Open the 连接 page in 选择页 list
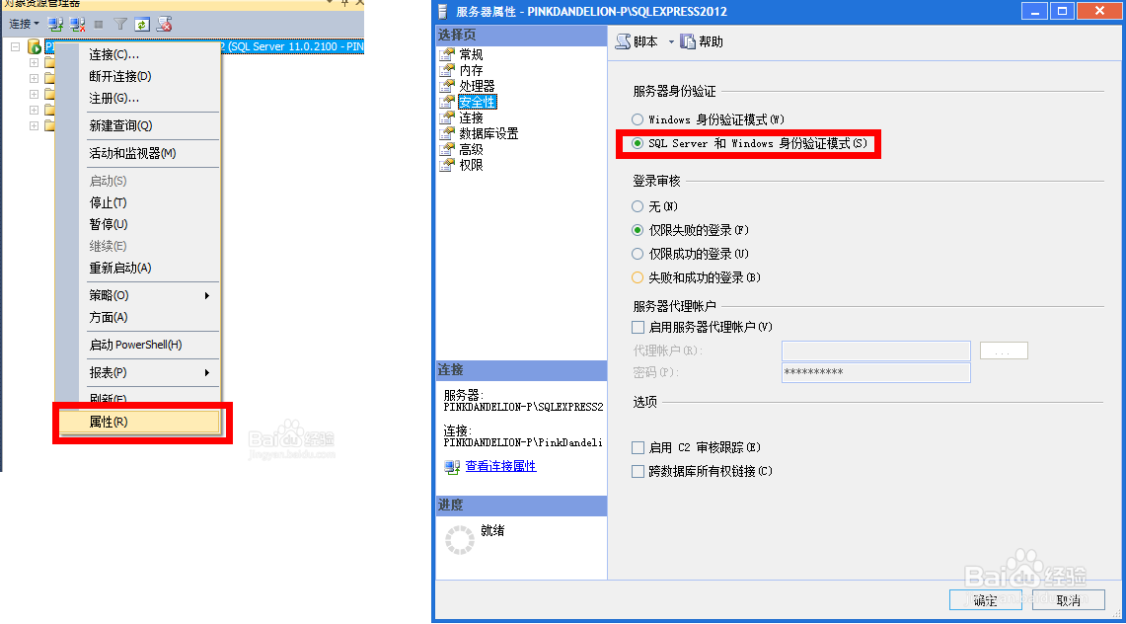Screen dimensions: 1126x624 (471, 117)
